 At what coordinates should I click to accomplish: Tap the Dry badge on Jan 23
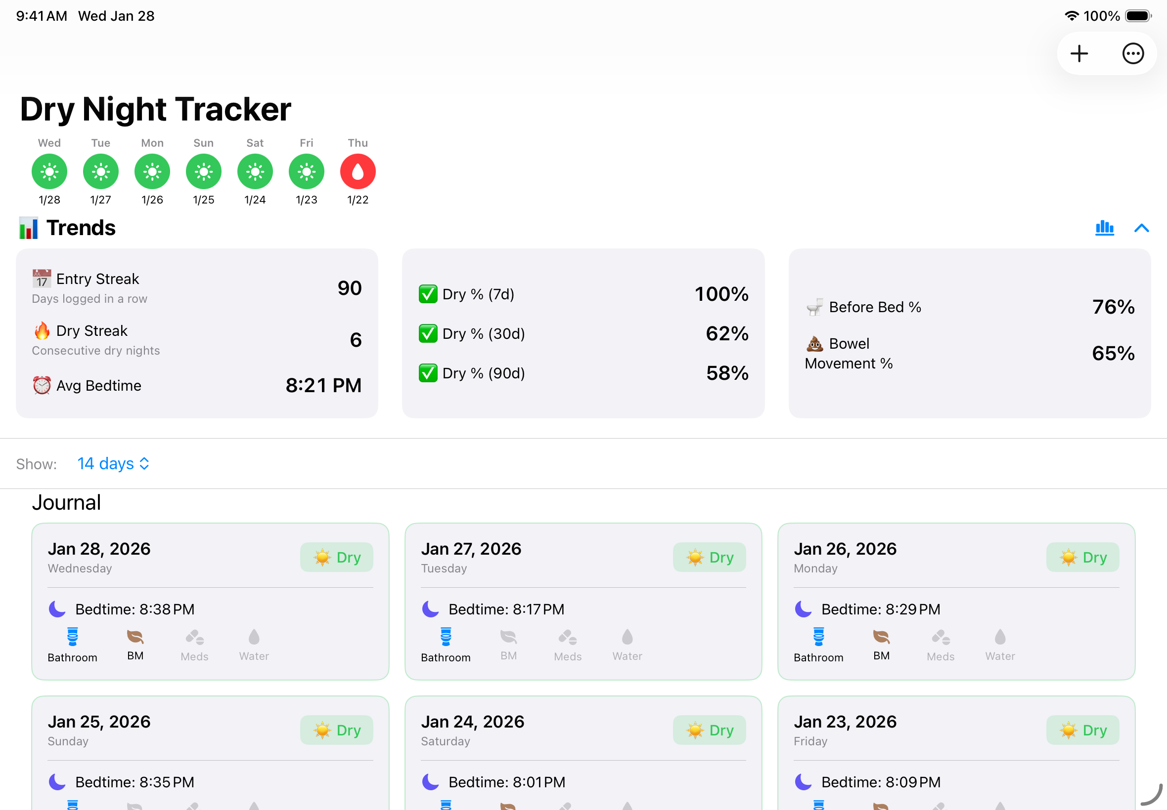1082,730
